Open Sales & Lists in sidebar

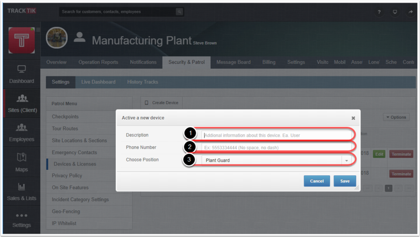(x=22, y=192)
